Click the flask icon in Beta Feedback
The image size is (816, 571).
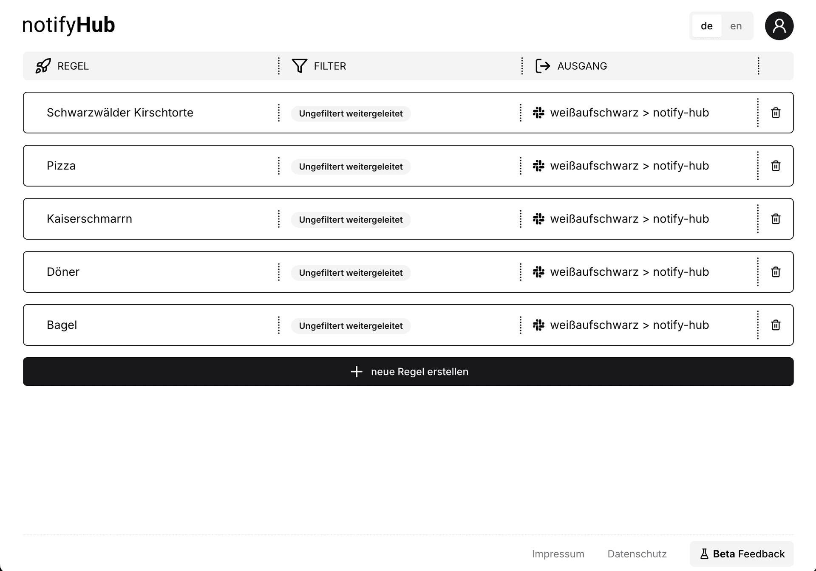pos(704,554)
